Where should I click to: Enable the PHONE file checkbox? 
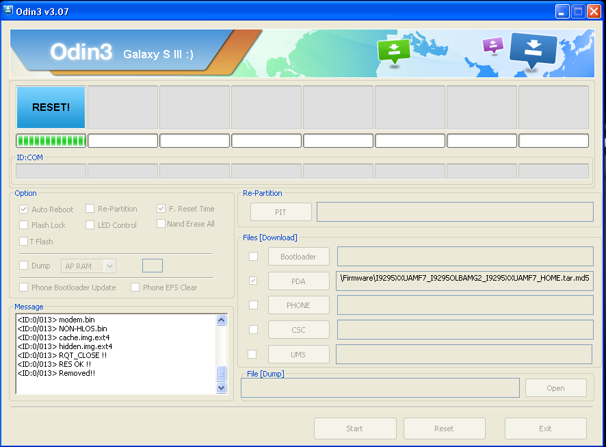(253, 305)
